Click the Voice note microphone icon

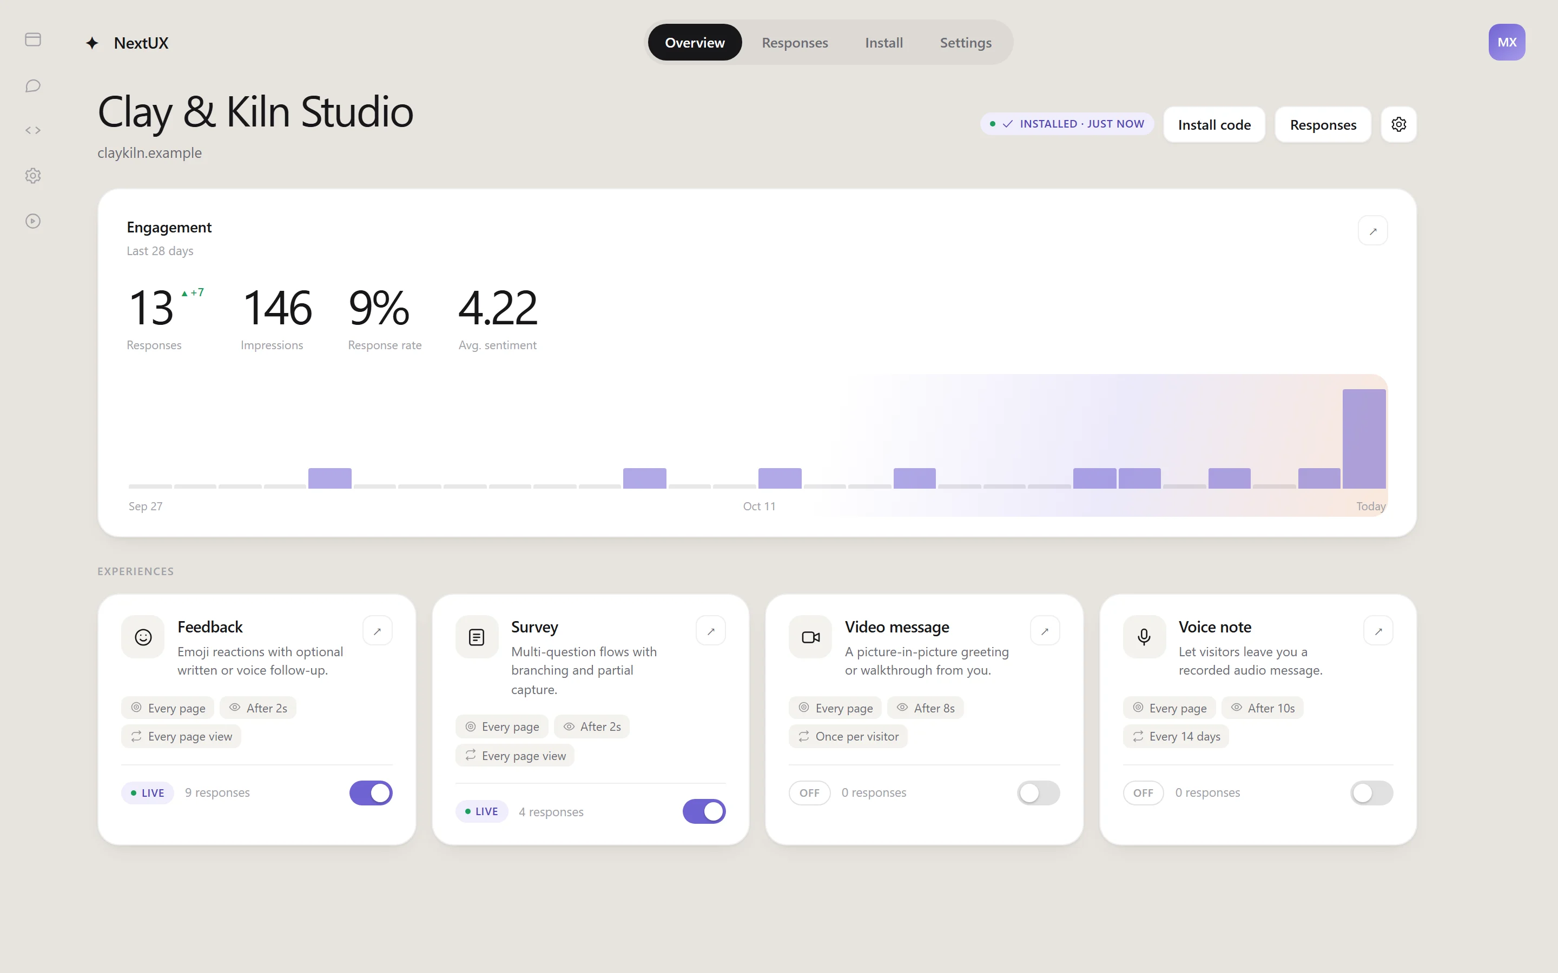tap(1144, 637)
